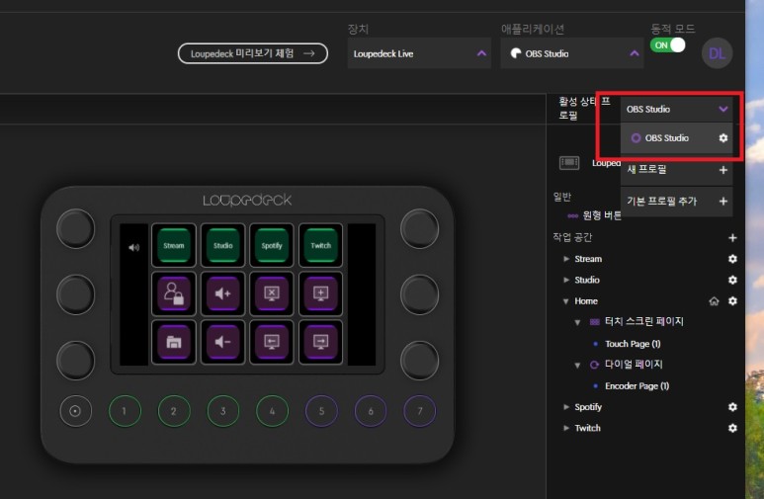Select Touch Page (1) in tree

pyautogui.click(x=633, y=344)
